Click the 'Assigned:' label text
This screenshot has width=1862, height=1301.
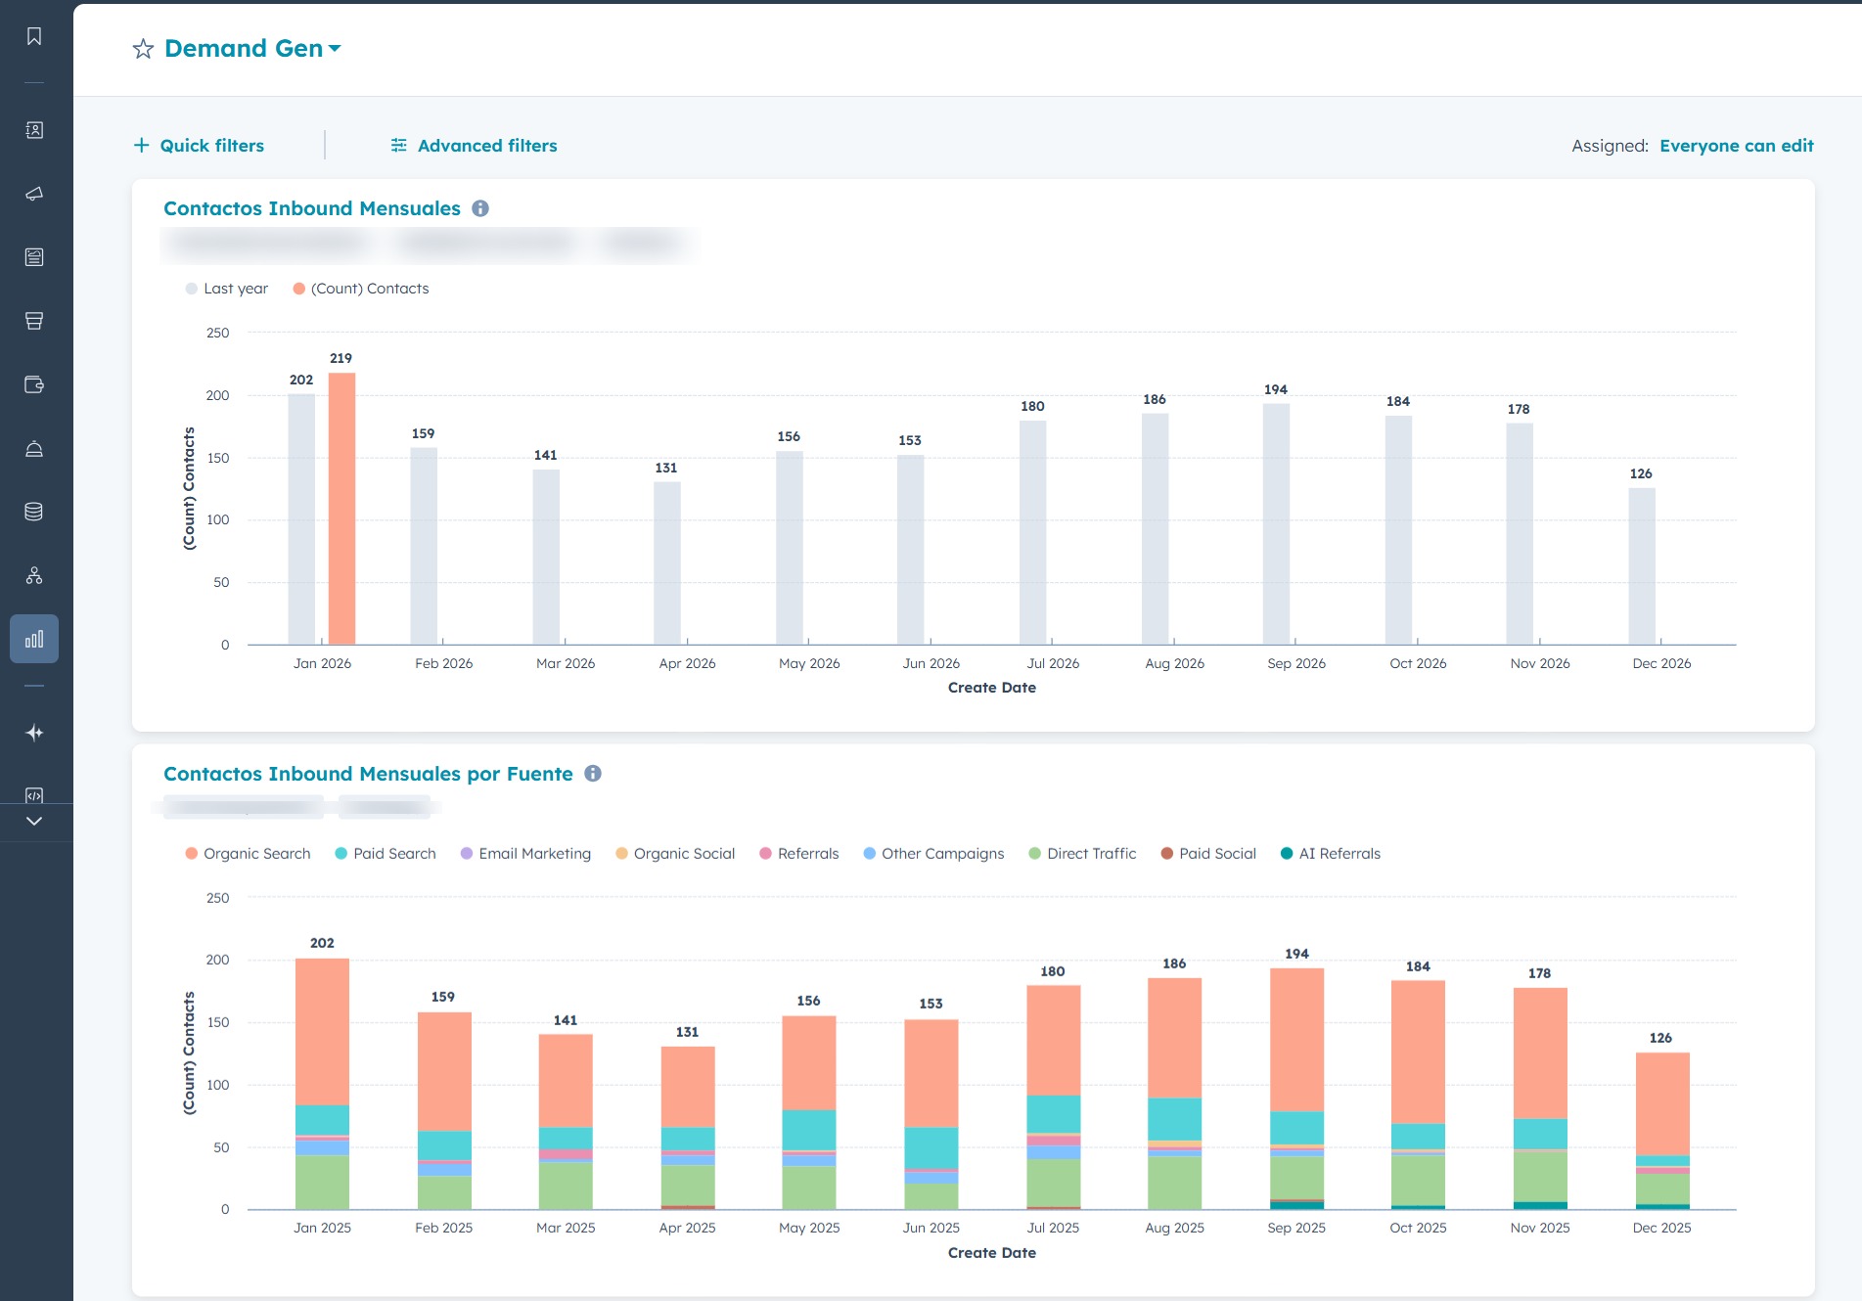1610,146
